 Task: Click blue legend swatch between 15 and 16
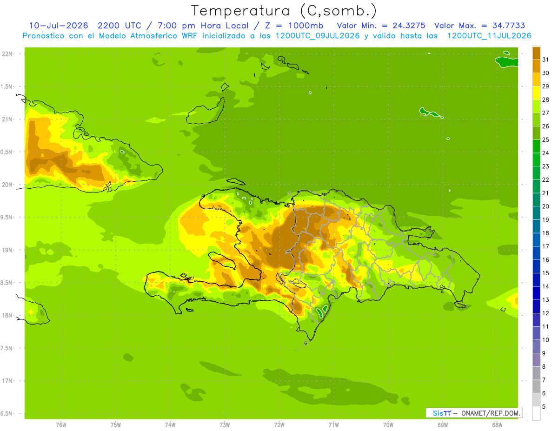point(536,266)
